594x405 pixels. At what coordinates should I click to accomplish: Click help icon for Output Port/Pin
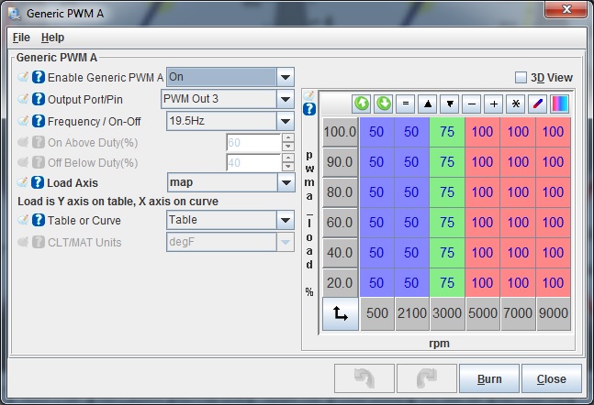(x=39, y=99)
